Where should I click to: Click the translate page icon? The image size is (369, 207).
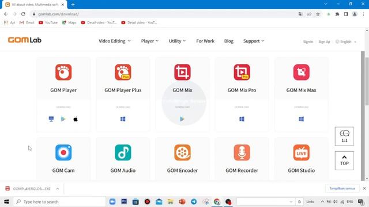click(x=300, y=14)
